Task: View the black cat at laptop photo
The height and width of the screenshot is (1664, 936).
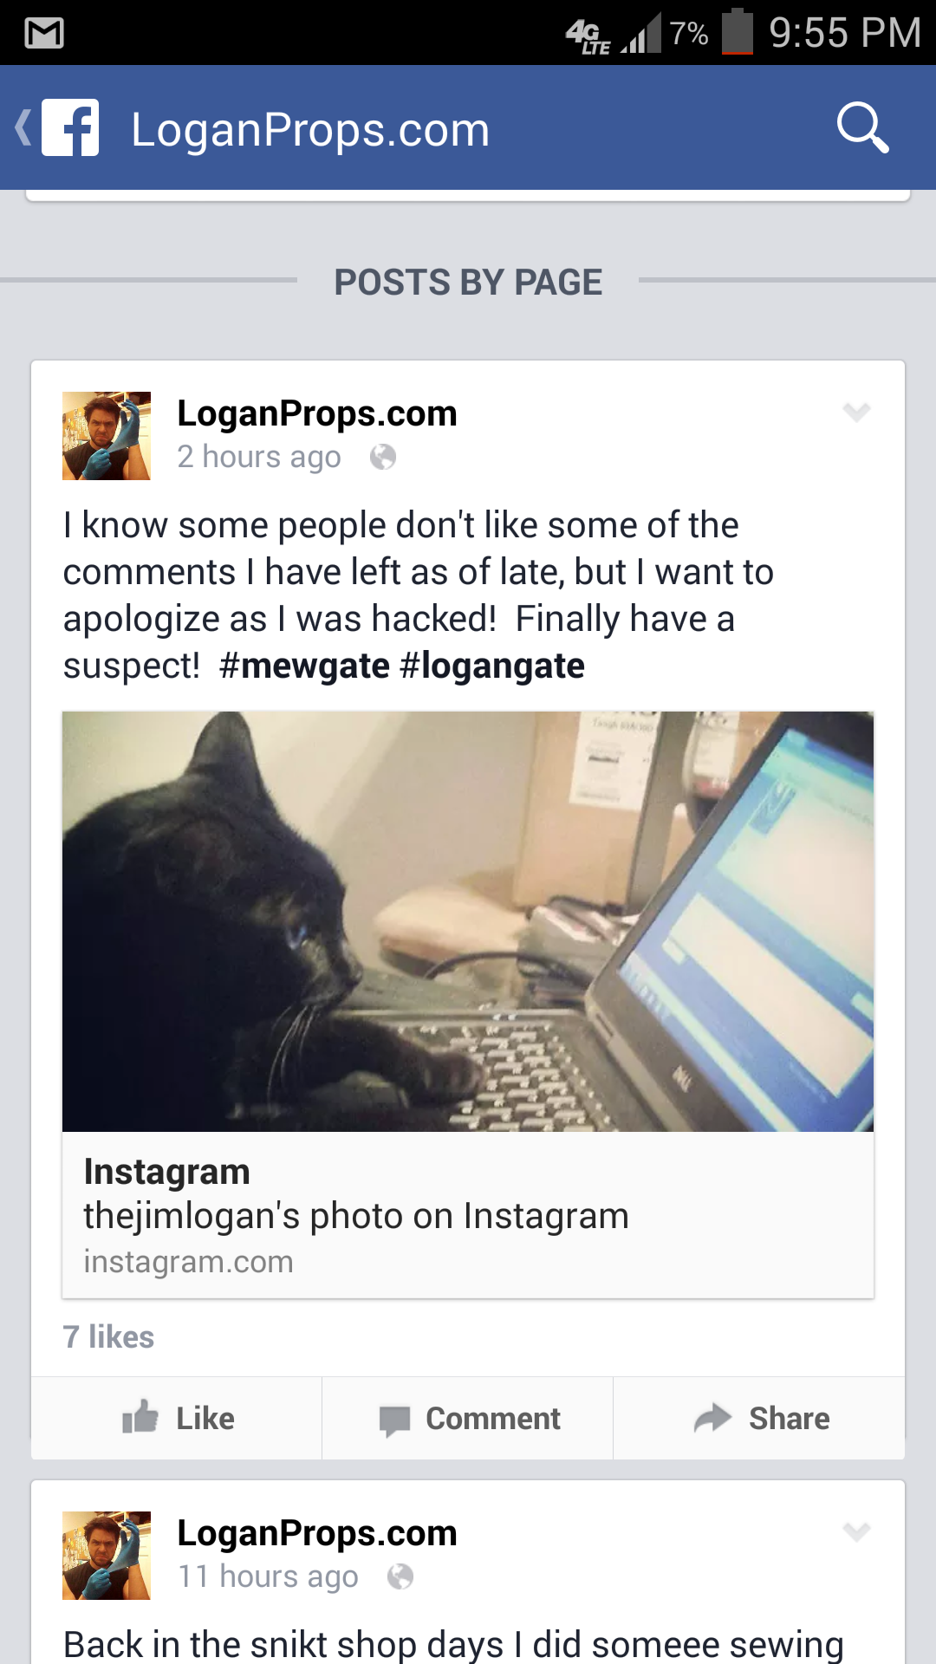Action: pyautogui.click(x=468, y=921)
